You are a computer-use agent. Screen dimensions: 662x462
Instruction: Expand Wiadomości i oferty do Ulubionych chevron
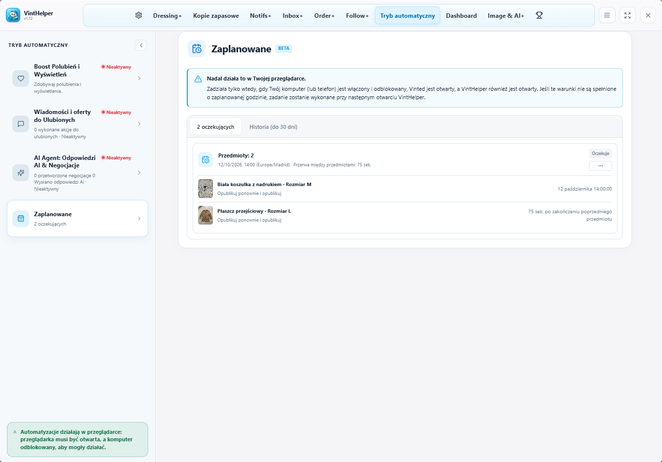[x=139, y=124]
